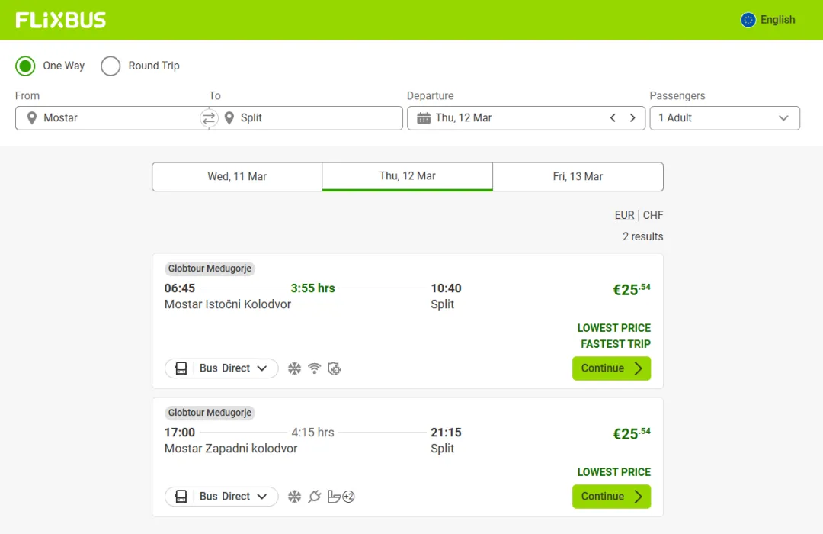The image size is (823, 534).
Task: Expand Bus Direct details for 06:45 trip
Action: [x=222, y=368]
